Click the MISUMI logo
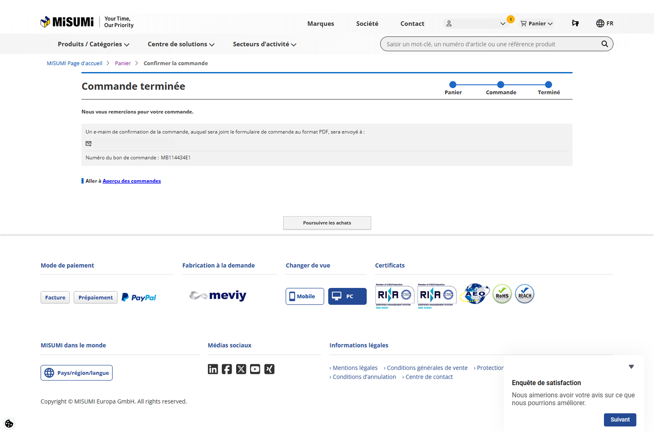The image size is (654, 433). (x=67, y=22)
